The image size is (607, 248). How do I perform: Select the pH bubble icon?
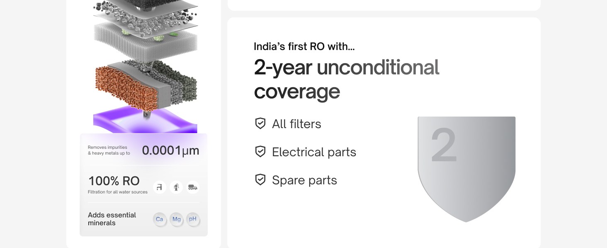click(193, 219)
